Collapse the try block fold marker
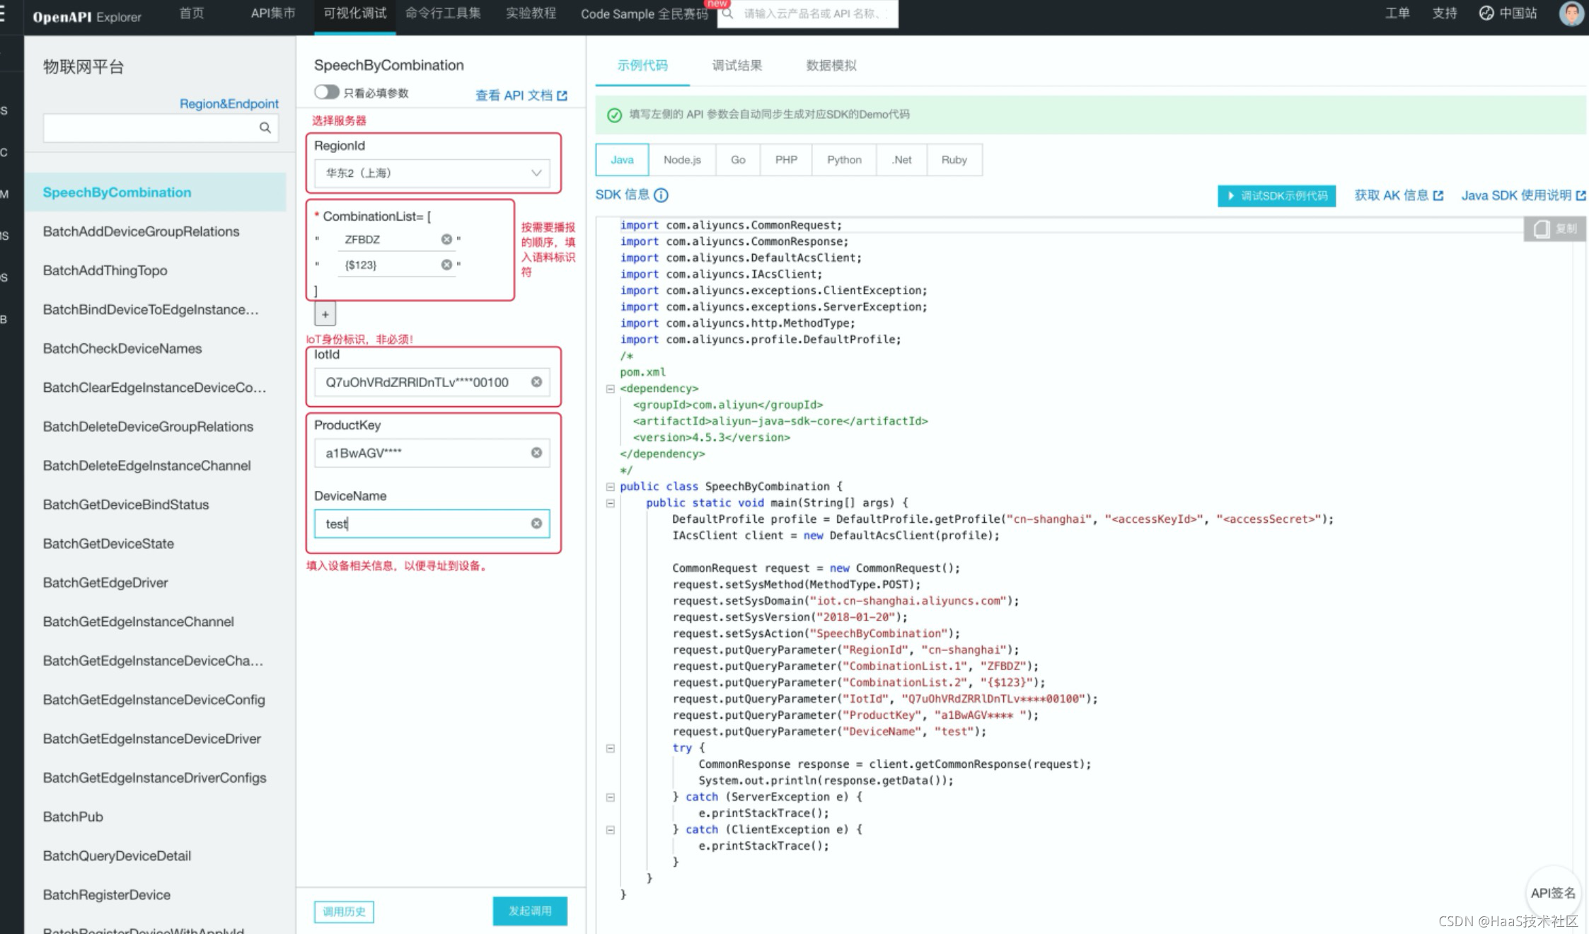Viewport: 1589px width, 934px height. click(x=610, y=748)
